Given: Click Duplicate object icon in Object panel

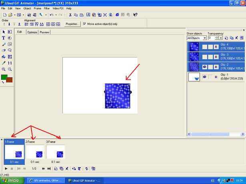Looking at the screenshot, I should 232,38.
